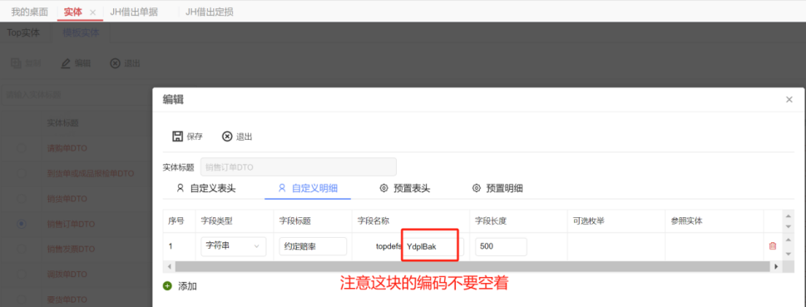Screen dimensions: 806x307
Task: Open the 字符串 field type dropdown
Action: (x=234, y=246)
